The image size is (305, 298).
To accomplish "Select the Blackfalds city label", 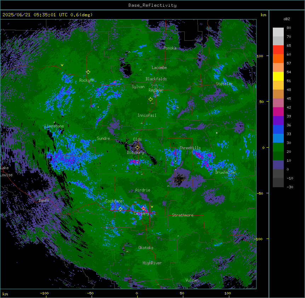I will (156, 79).
